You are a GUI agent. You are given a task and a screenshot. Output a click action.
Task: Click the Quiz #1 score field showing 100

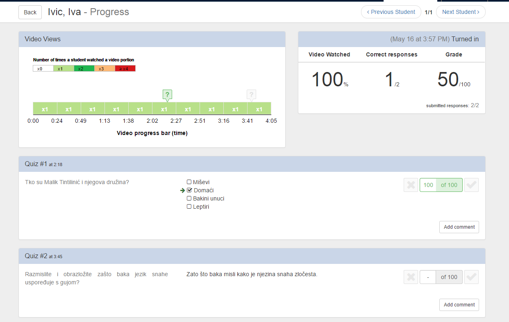pos(428,185)
